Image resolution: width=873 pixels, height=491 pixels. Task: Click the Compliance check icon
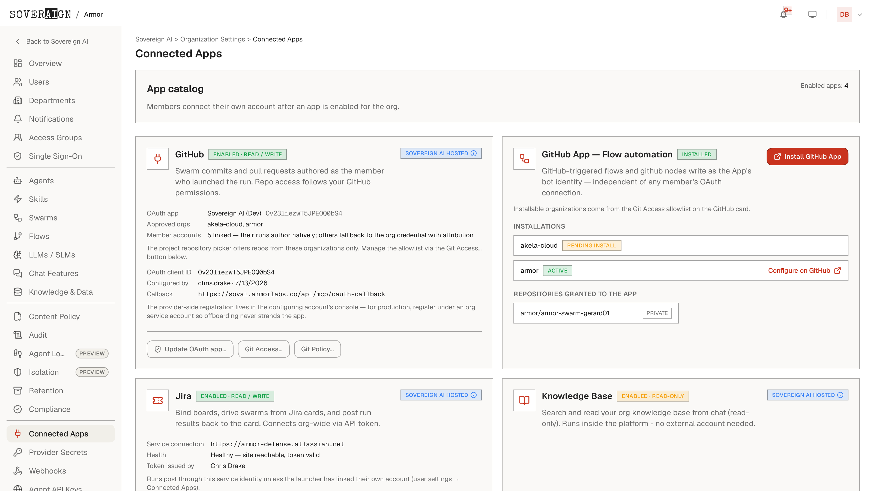[18, 409]
